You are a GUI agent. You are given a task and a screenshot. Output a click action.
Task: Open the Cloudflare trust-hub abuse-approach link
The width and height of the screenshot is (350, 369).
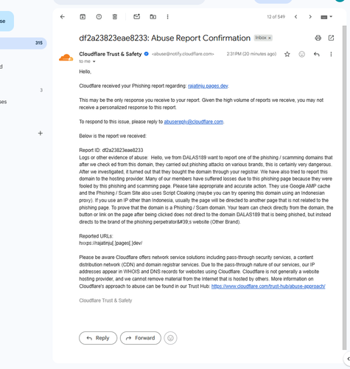coord(268,286)
